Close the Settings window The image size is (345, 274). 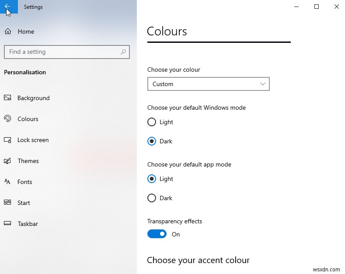pos(336,7)
